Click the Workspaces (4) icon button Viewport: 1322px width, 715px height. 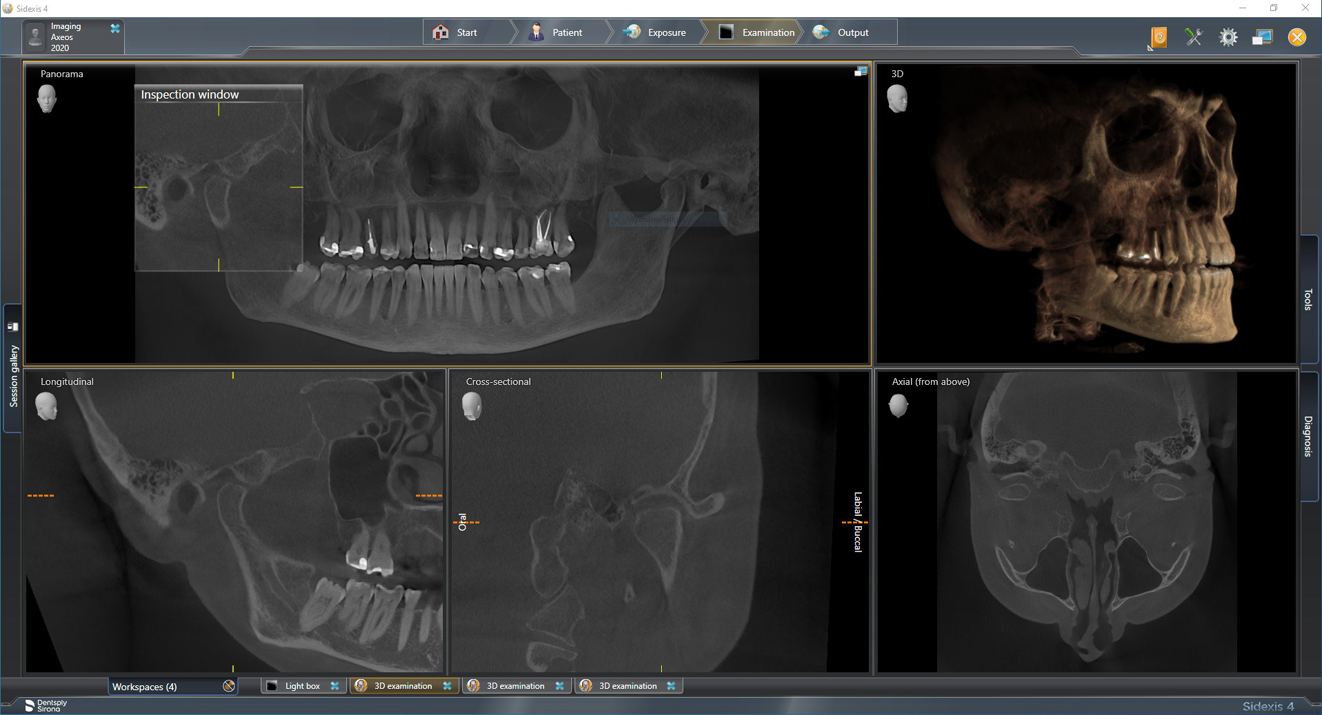click(229, 686)
